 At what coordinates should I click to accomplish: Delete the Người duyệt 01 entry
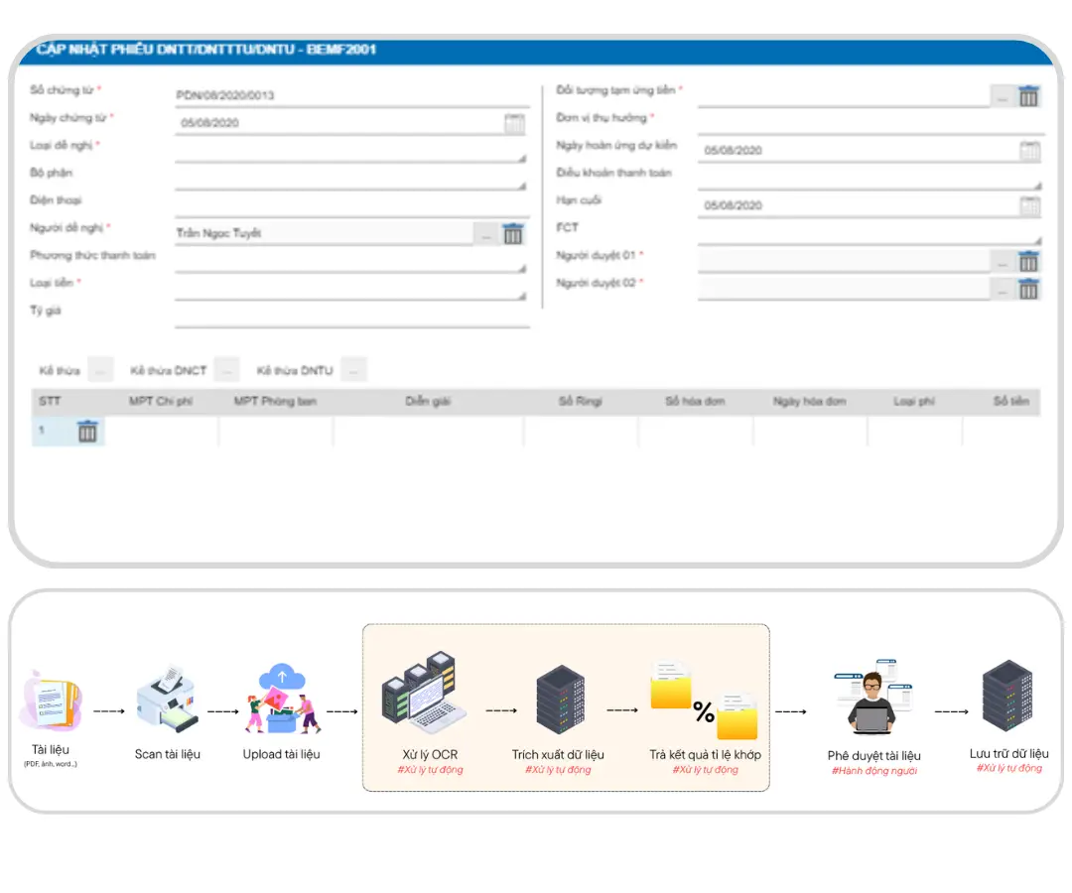(1029, 262)
